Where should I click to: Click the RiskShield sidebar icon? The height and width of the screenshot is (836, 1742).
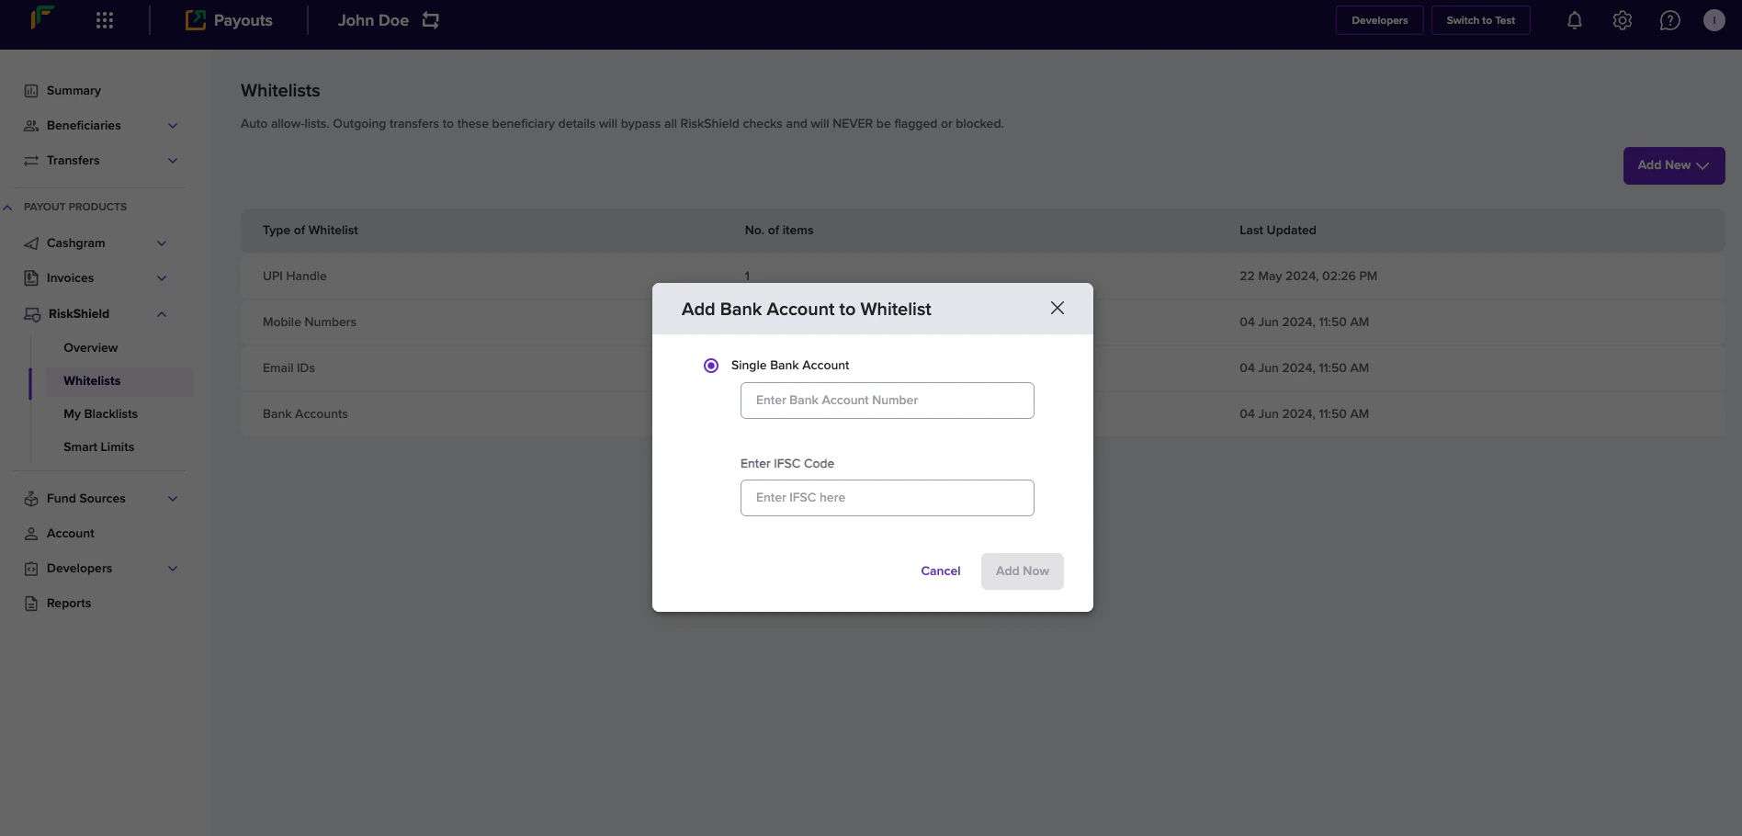click(x=32, y=314)
